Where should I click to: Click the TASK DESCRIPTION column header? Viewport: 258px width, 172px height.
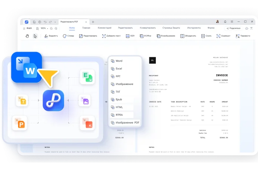(x=179, y=102)
